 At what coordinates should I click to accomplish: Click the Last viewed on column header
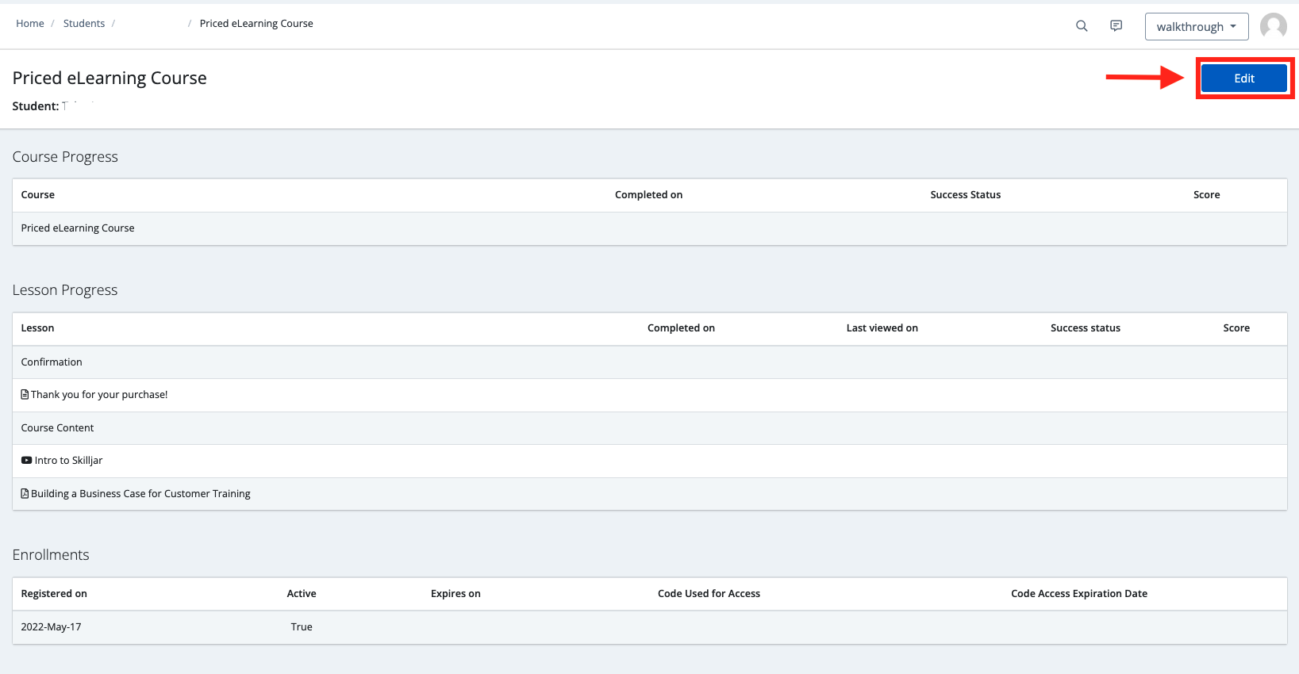coord(882,328)
